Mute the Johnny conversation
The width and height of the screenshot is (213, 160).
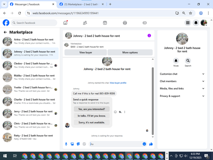coord(176,61)
